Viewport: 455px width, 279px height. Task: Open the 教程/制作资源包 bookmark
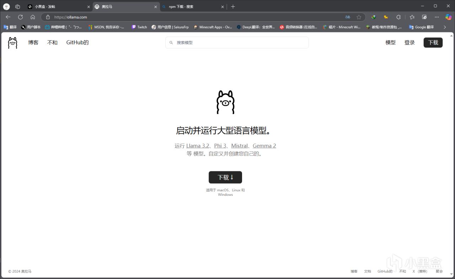384,27
